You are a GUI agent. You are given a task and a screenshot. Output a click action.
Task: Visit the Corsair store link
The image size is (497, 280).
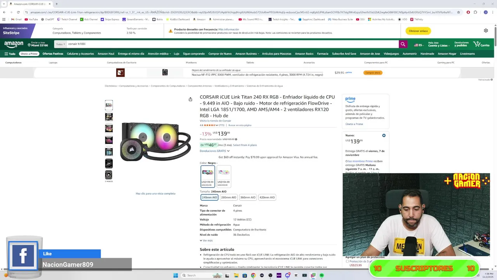tap(215, 121)
